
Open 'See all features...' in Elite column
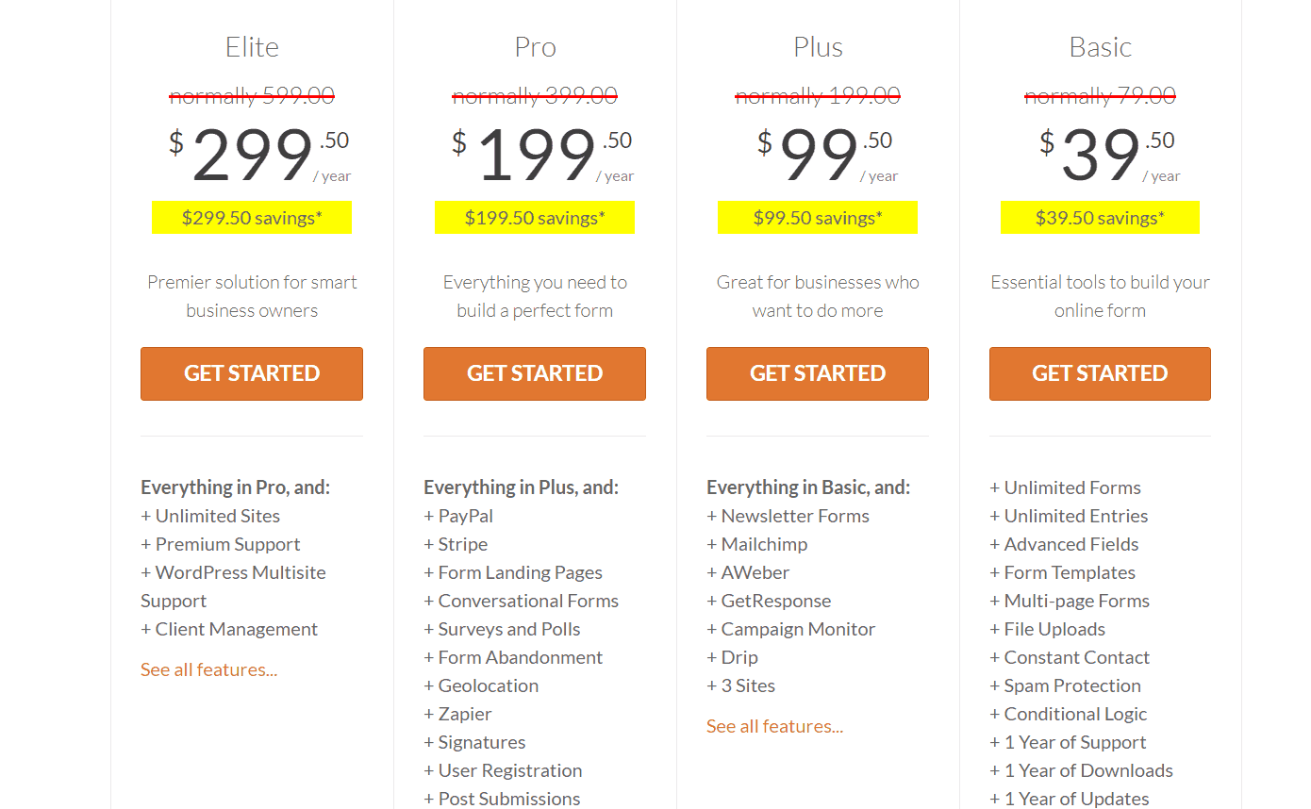point(209,669)
